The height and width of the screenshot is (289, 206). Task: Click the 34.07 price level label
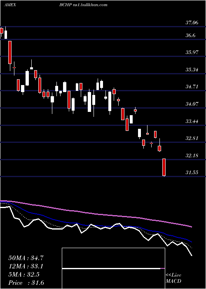(192, 104)
